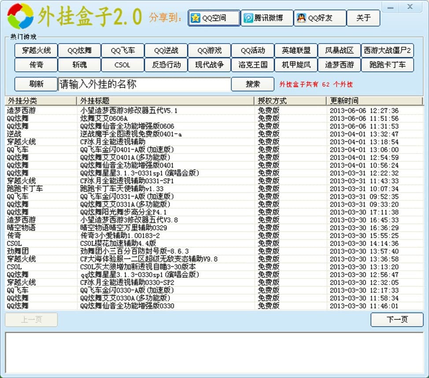Choose 现代战争 game button

(209, 65)
